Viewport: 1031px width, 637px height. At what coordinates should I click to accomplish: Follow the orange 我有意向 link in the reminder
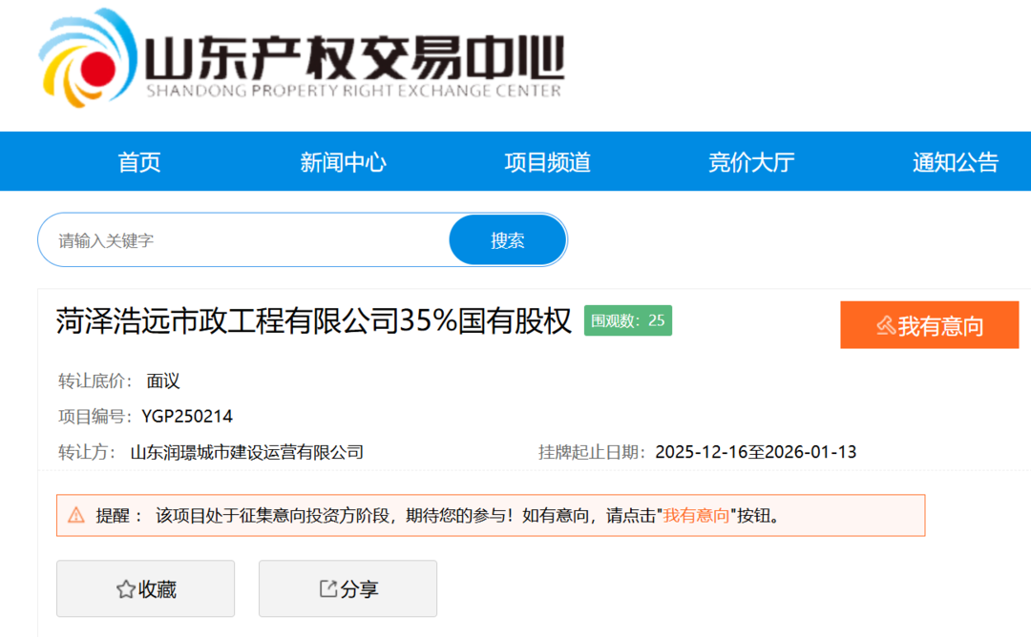[x=697, y=516]
